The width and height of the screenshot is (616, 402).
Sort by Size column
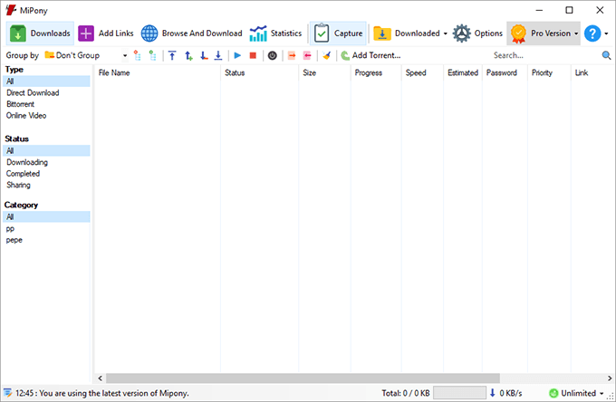pyautogui.click(x=324, y=72)
